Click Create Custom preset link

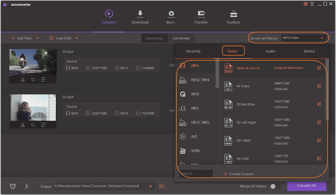coord(238,174)
